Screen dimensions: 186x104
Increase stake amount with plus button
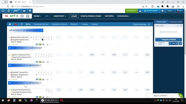177,44
